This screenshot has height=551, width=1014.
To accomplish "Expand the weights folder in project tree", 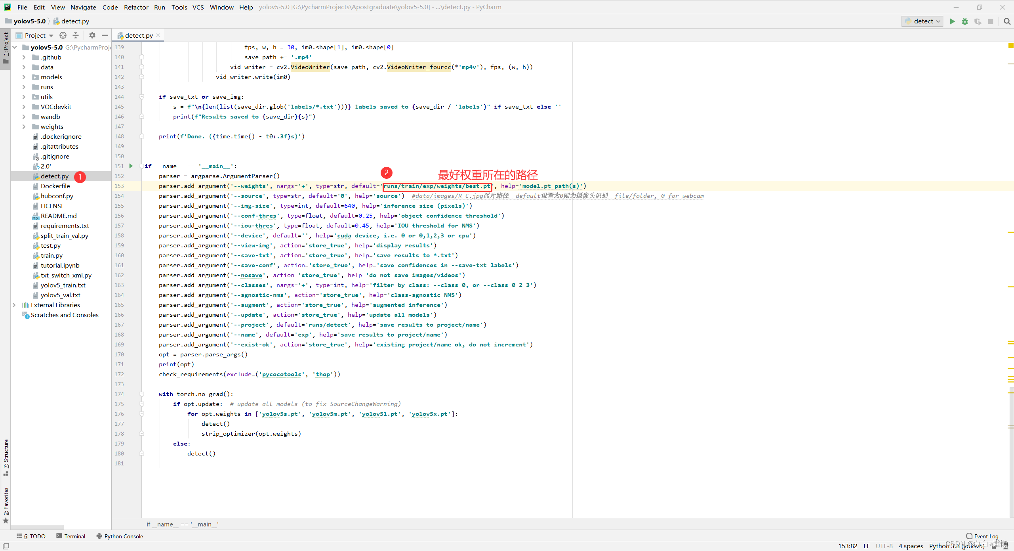I will [24, 126].
